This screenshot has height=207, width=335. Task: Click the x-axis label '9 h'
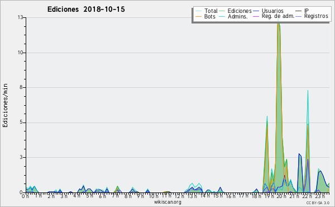click(140, 196)
